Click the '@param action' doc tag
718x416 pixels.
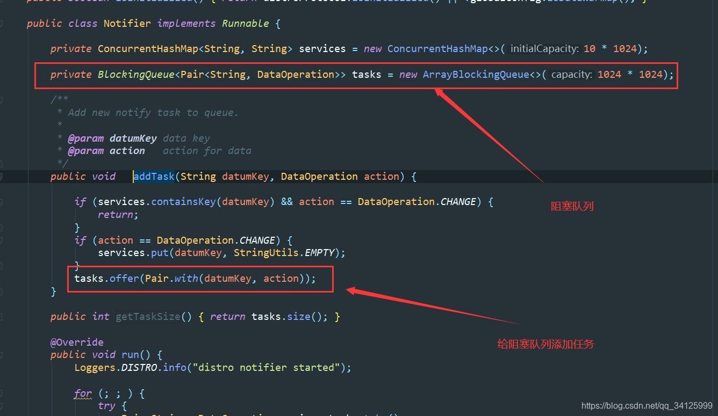tap(106, 151)
